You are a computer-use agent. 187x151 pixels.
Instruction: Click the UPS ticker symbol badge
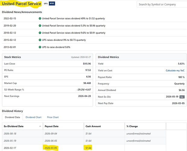pos(46,4)
